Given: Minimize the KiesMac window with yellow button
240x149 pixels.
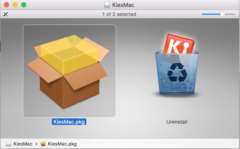Looking at the screenshot, I should coord(15,5).
